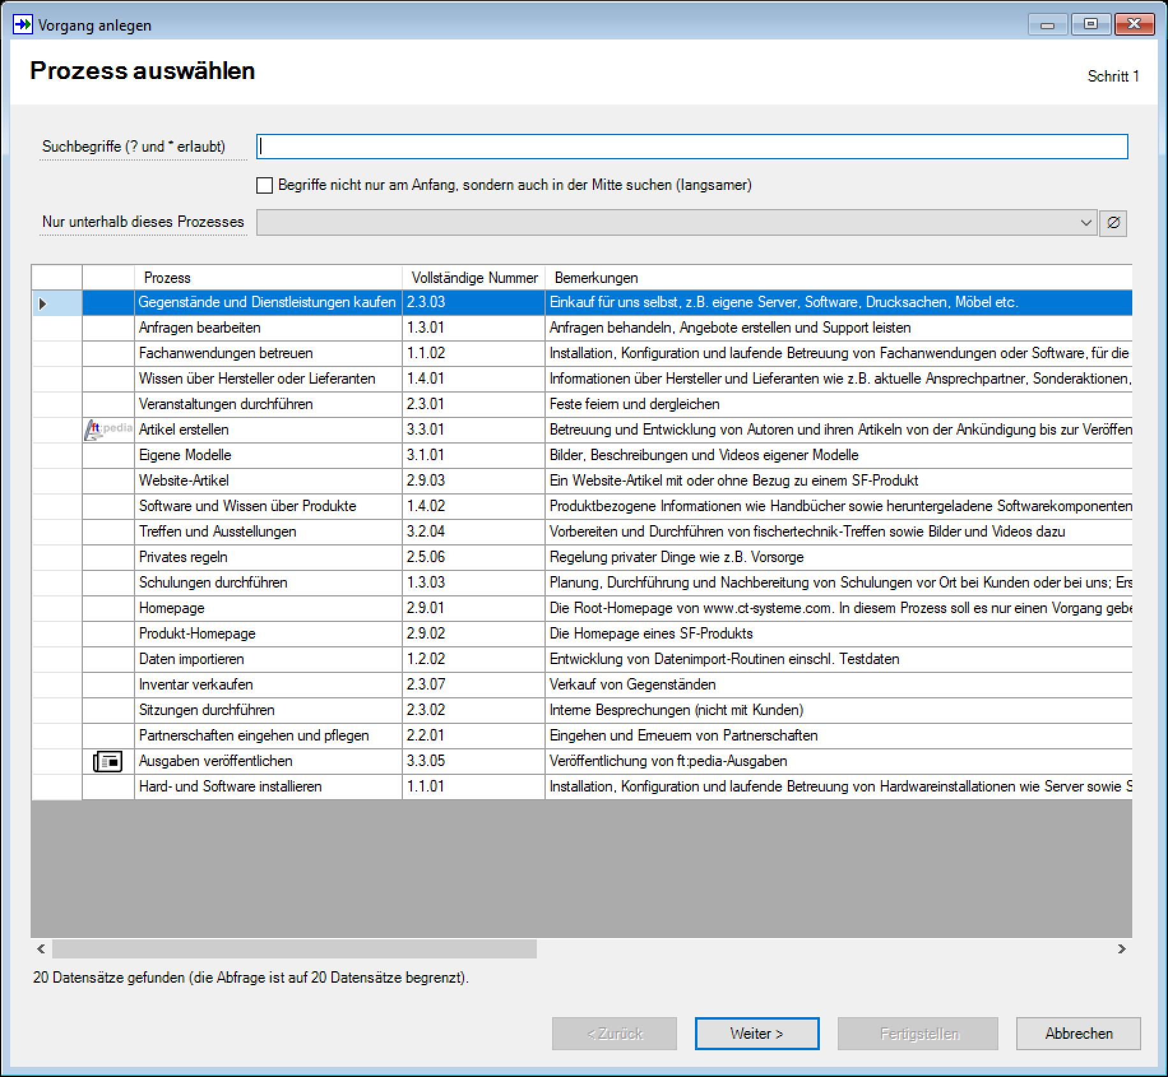The image size is (1168, 1077).
Task: Sort by the Prozess column header
Action: [268, 278]
